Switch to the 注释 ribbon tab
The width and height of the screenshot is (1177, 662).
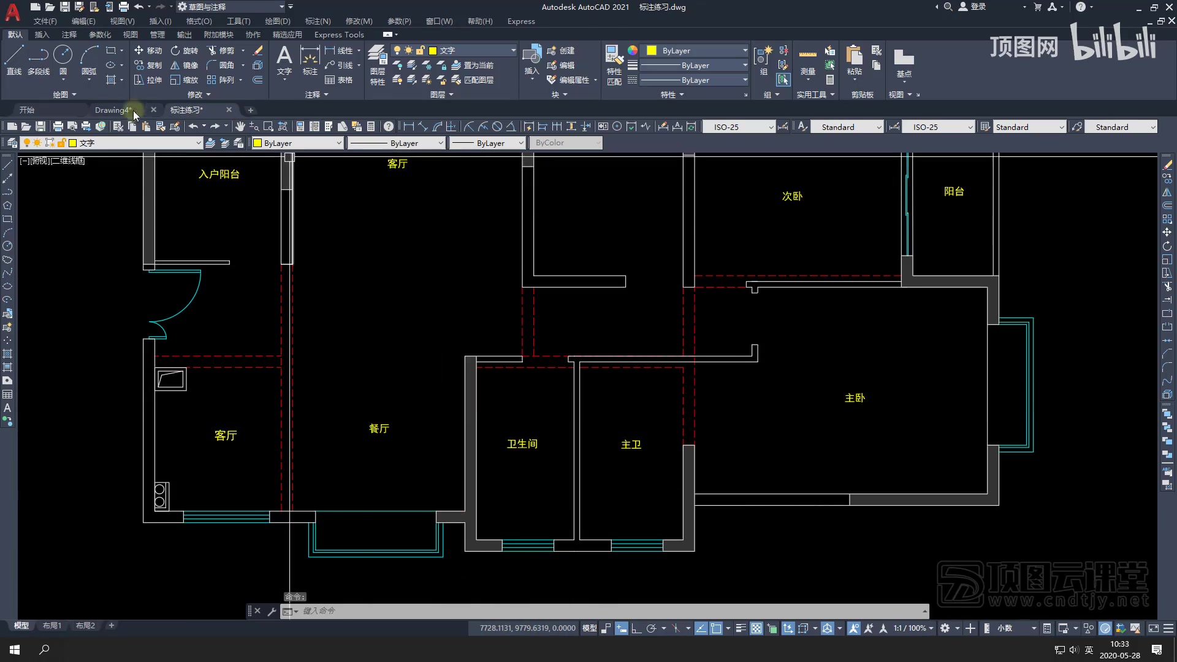click(x=69, y=34)
